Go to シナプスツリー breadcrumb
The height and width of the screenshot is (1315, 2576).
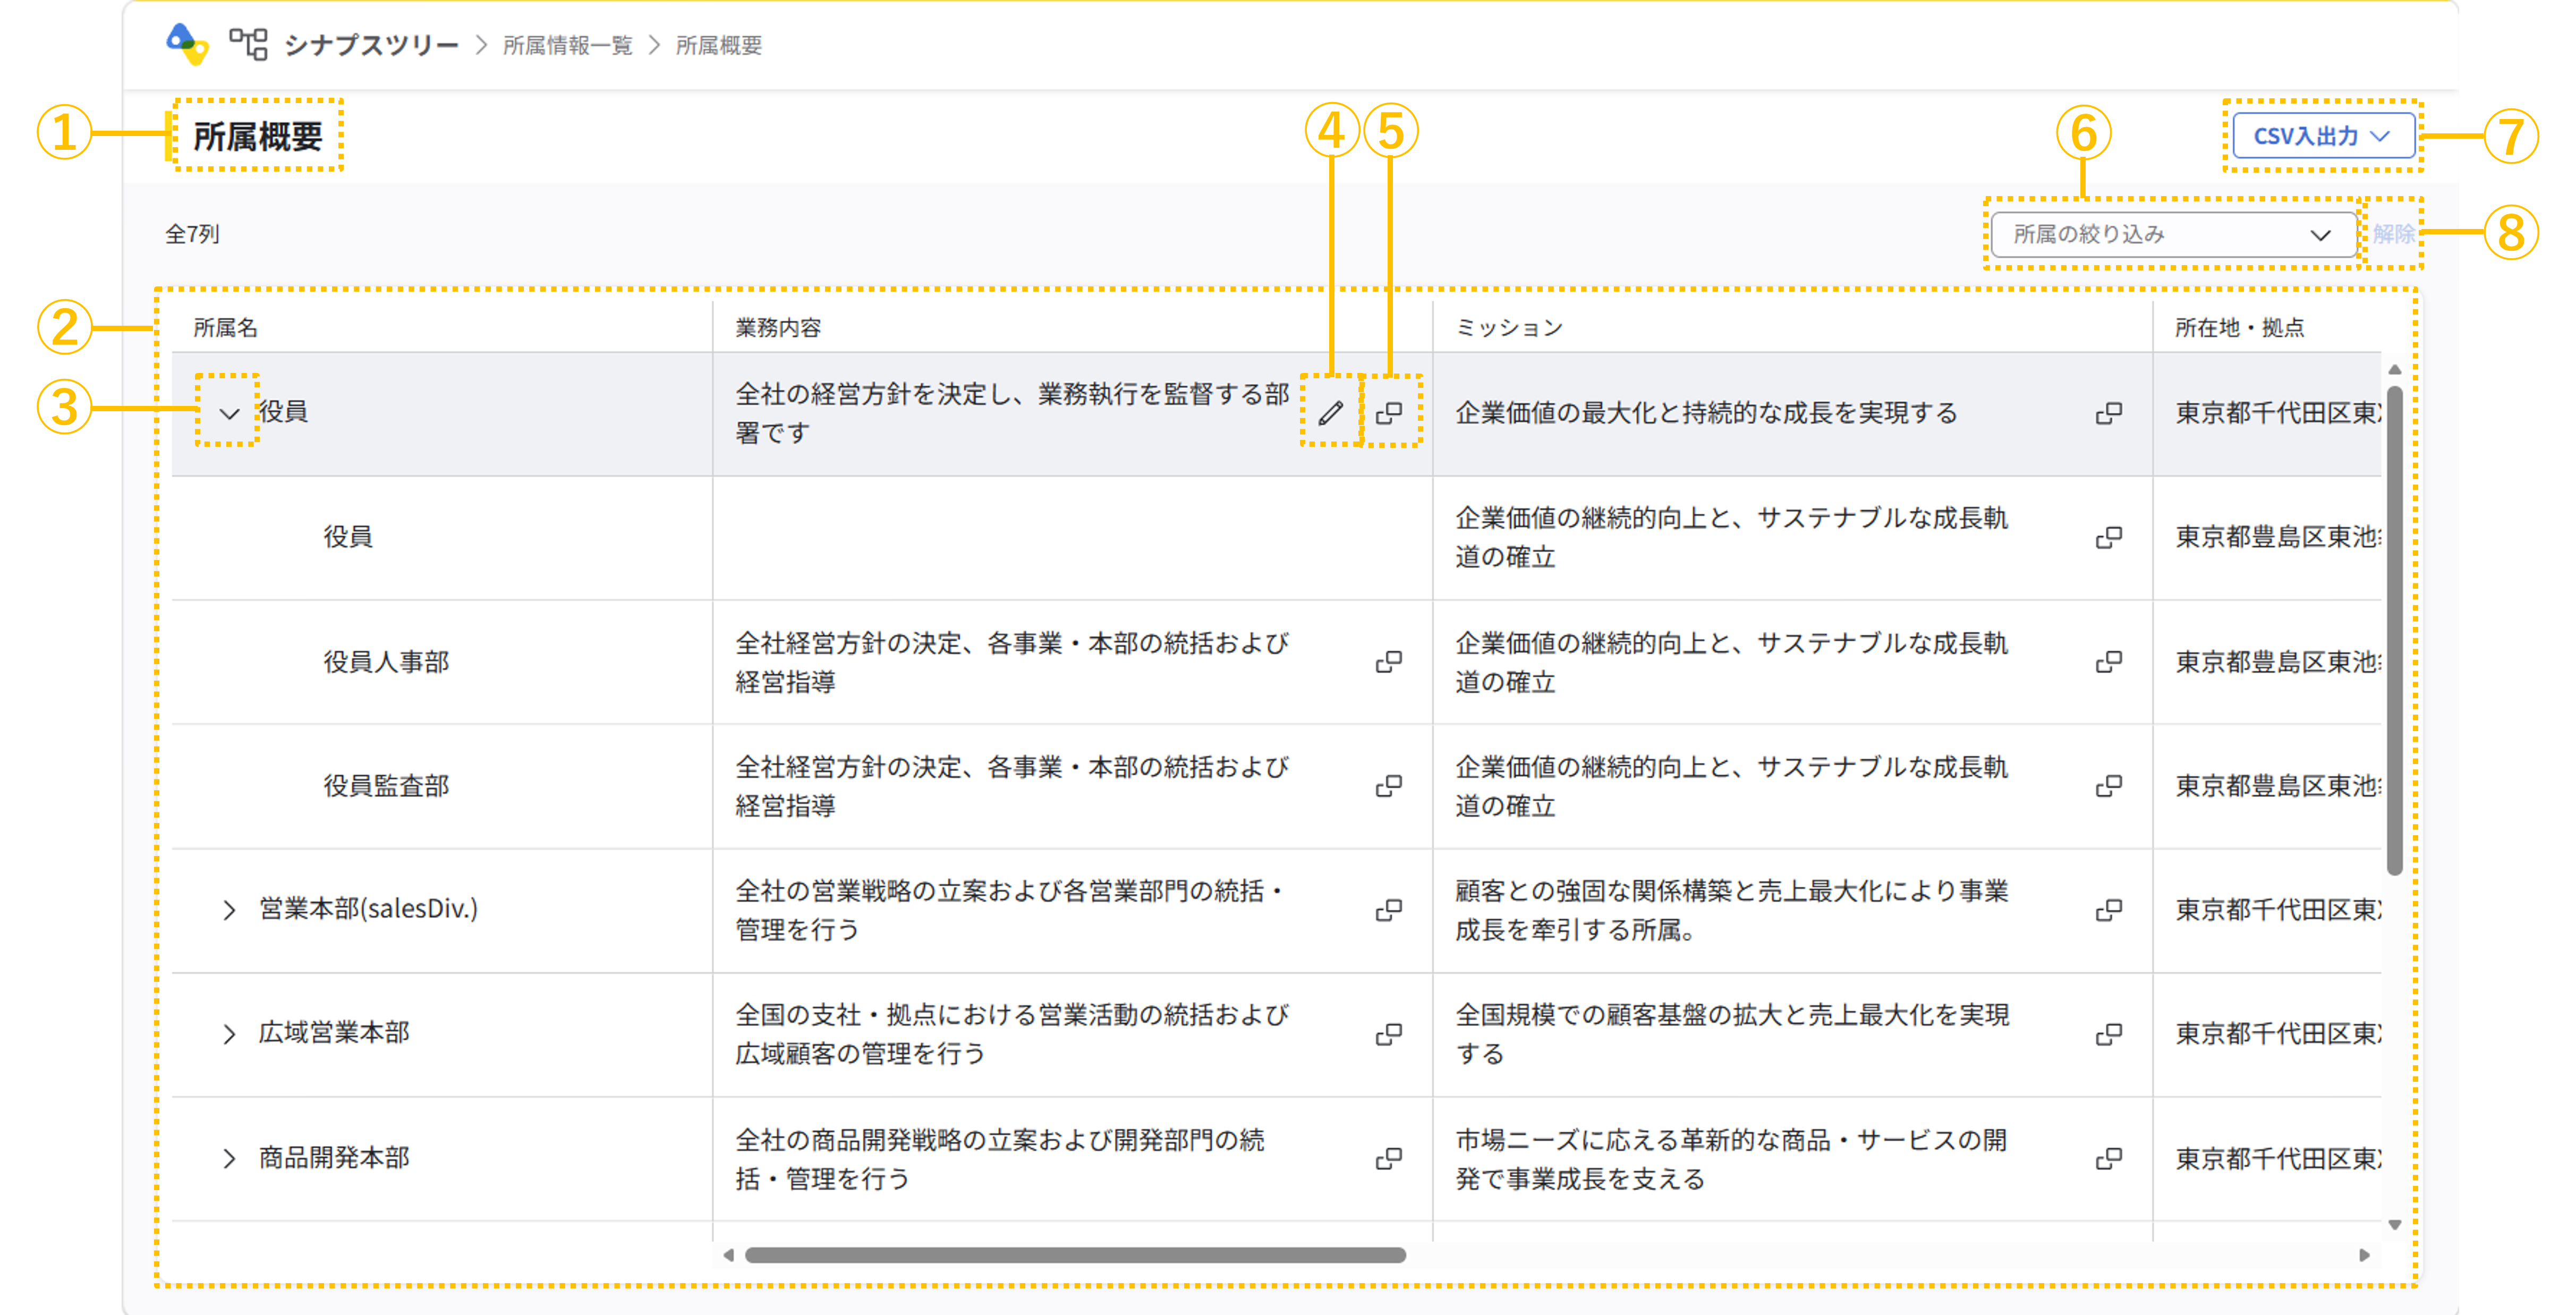(x=371, y=45)
